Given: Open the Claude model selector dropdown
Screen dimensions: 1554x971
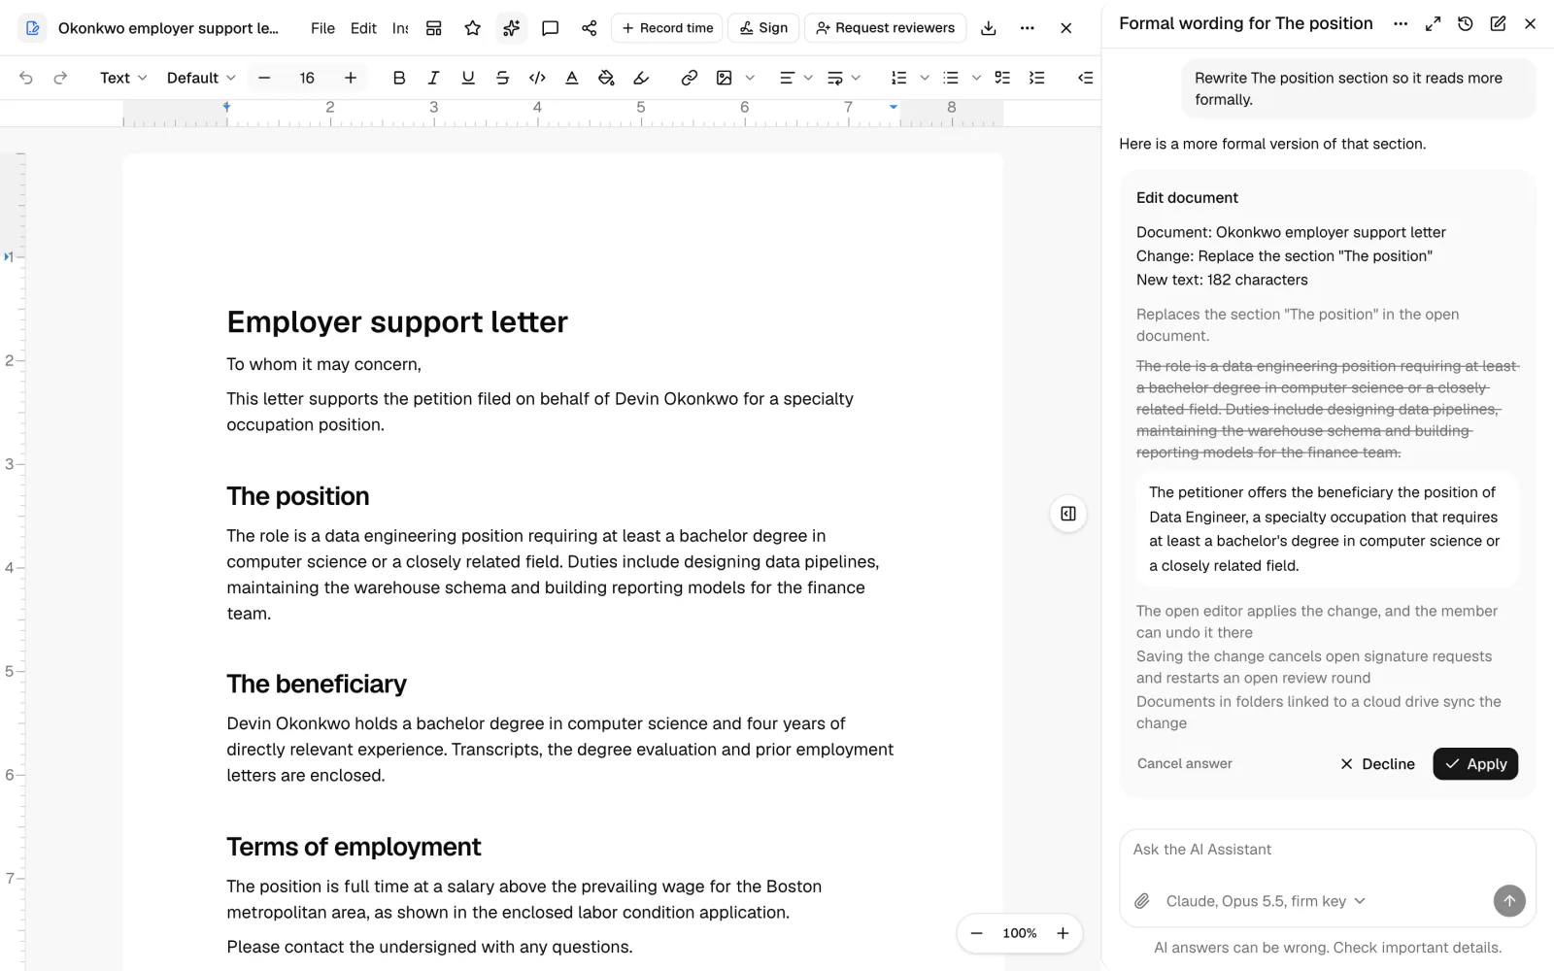Looking at the screenshot, I should pos(1266,901).
